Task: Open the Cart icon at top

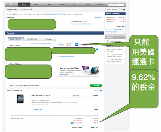Action: [x=124, y=10]
